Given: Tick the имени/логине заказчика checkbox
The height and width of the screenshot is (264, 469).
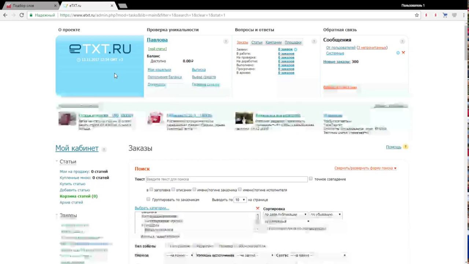Looking at the screenshot, I should pos(195,190).
